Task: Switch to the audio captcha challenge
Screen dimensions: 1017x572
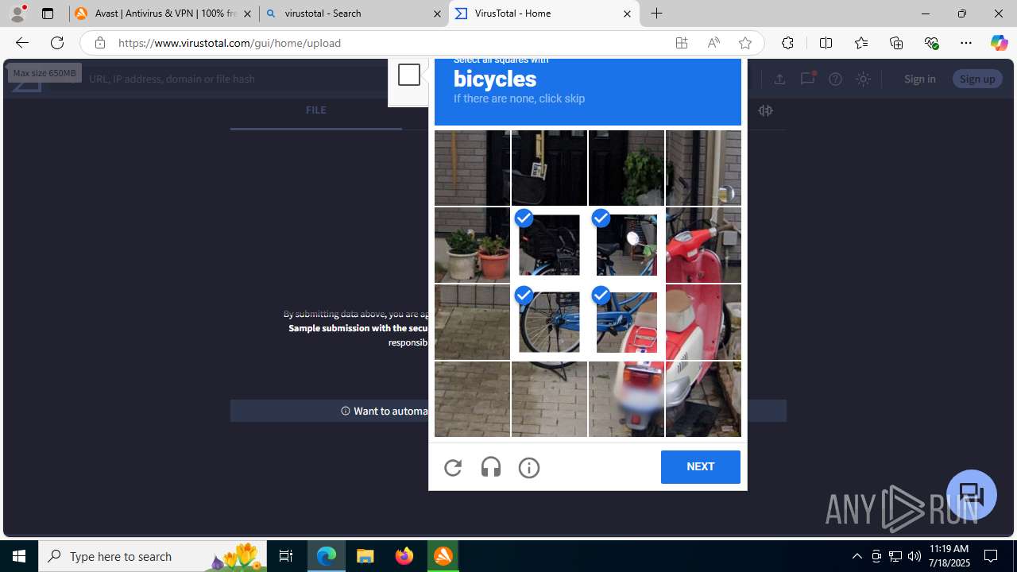Action: click(x=491, y=467)
